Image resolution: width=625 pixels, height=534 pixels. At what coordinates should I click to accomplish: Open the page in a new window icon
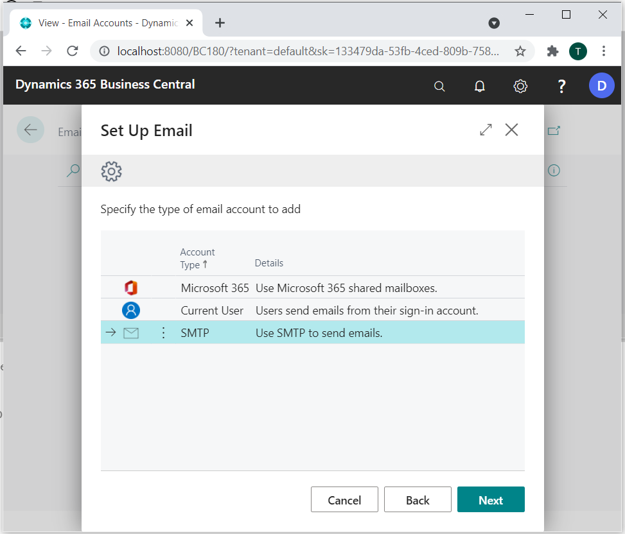(x=554, y=131)
